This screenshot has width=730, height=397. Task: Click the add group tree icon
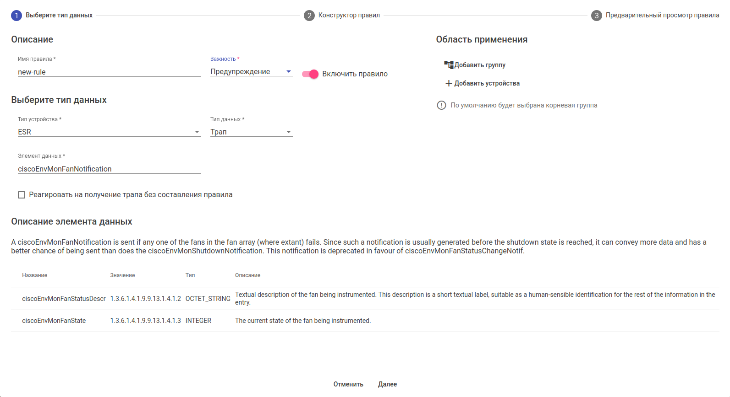tap(449, 65)
